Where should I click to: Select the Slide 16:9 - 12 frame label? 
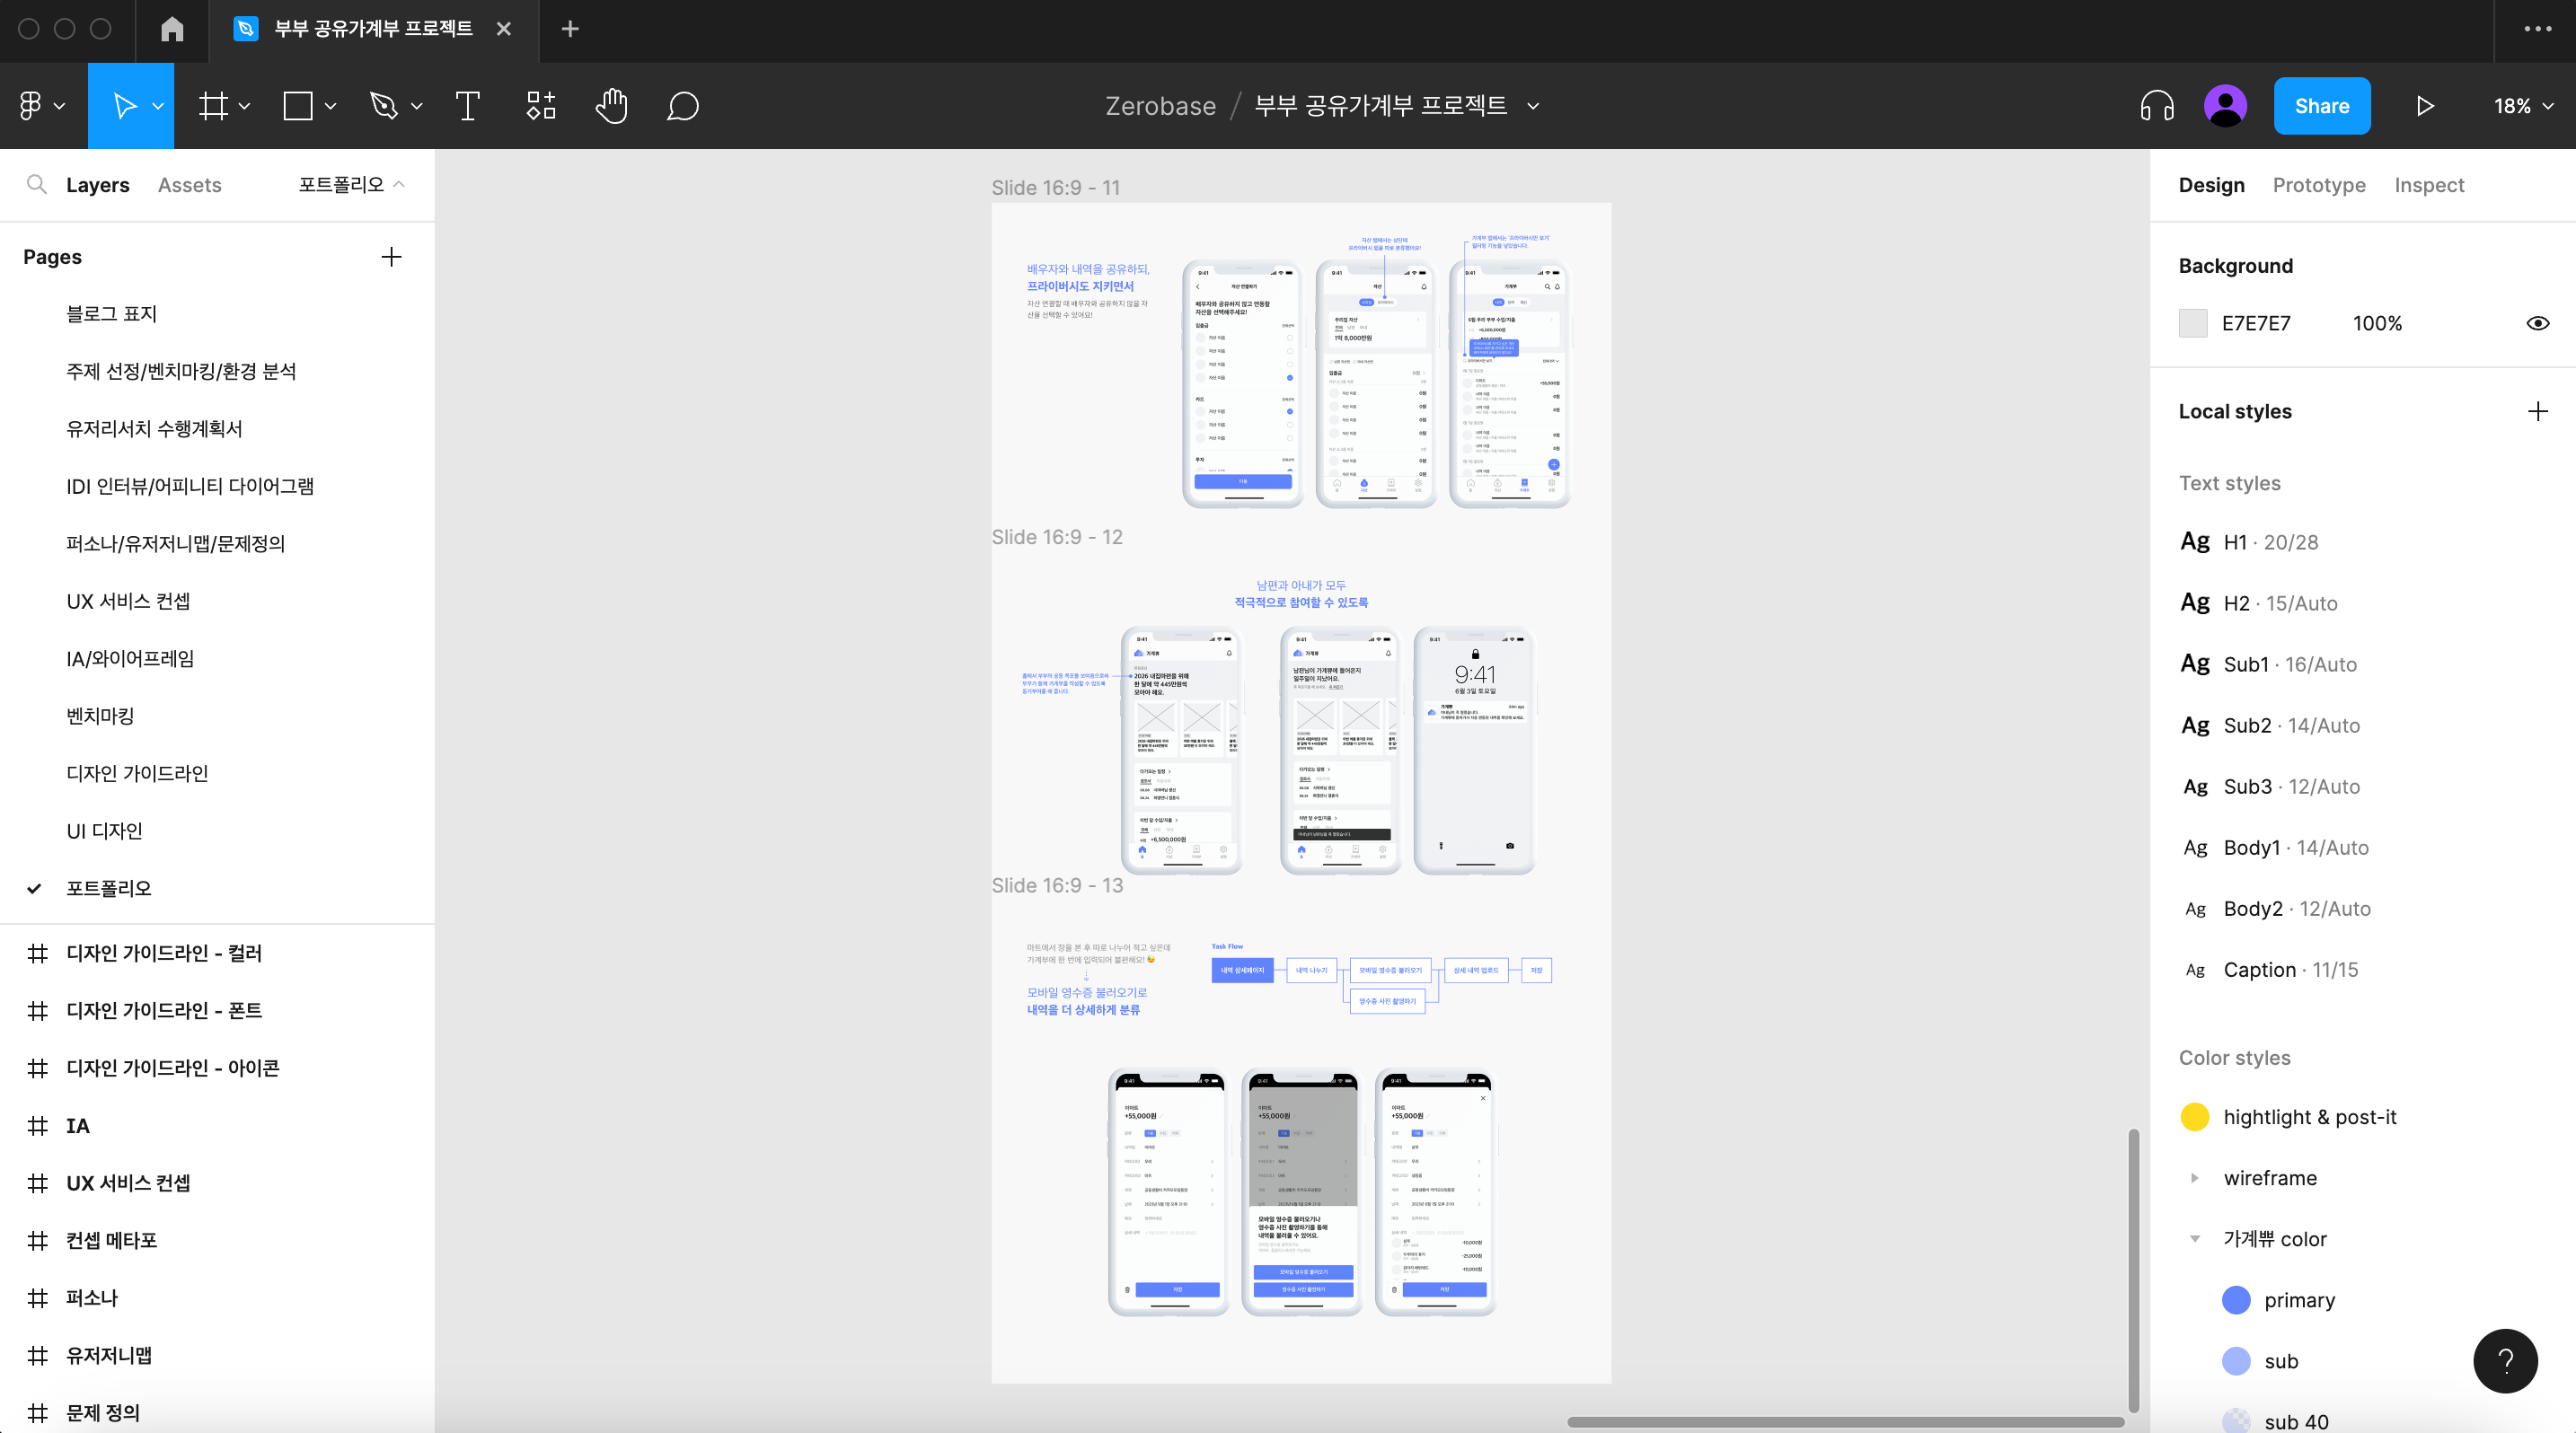[x=1057, y=537]
